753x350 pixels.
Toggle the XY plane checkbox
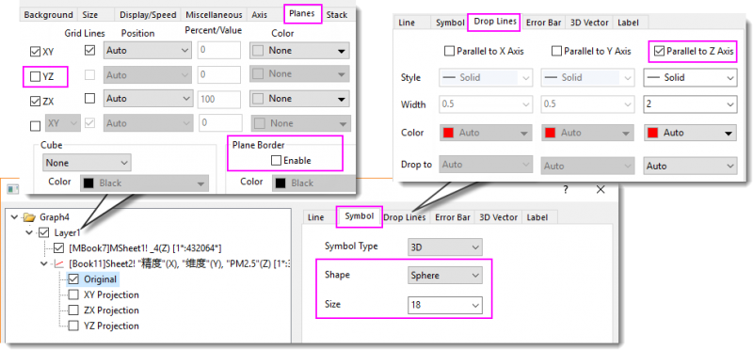(35, 52)
